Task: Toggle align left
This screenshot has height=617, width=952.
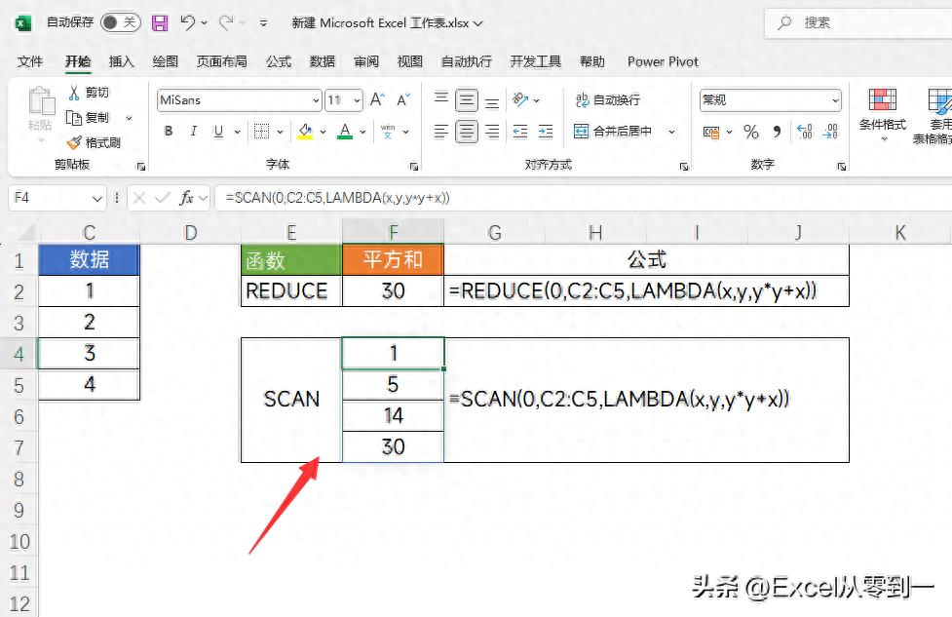Action: 441,132
